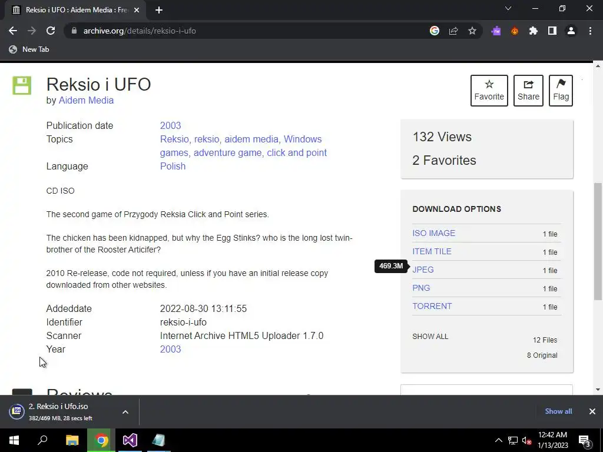Open Windows search from taskbar

click(42, 440)
